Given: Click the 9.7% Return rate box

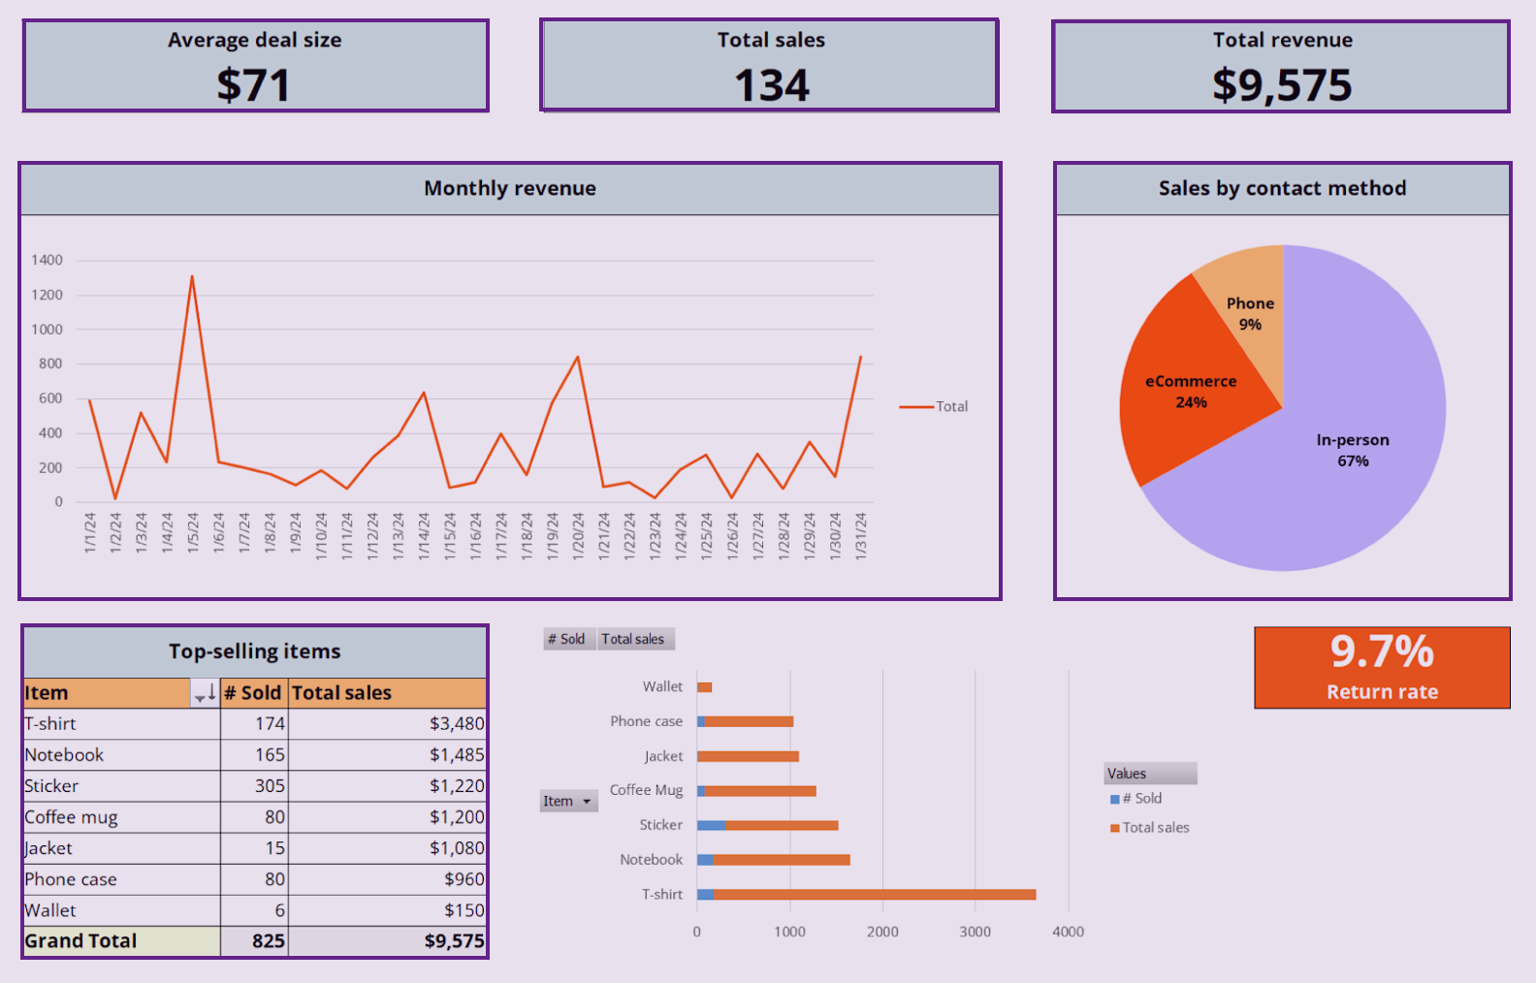Looking at the screenshot, I should coord(1382,668).
